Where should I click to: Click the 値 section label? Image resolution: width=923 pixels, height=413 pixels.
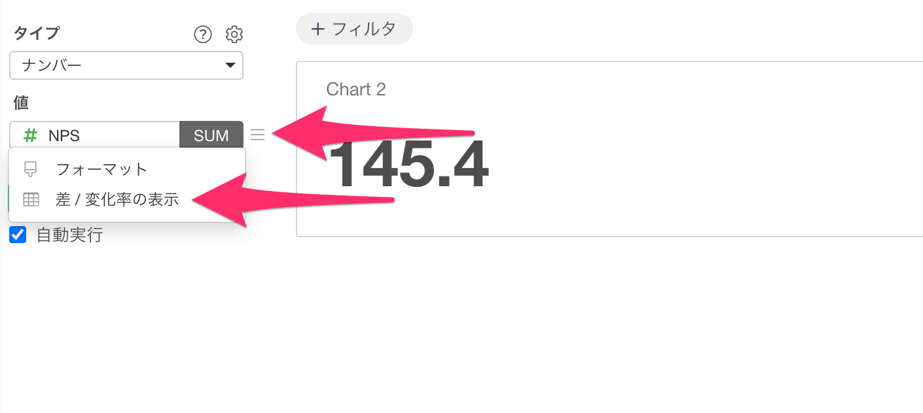(21, 102)
